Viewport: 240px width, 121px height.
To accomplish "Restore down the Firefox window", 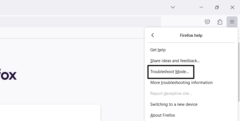I will 217,7.
